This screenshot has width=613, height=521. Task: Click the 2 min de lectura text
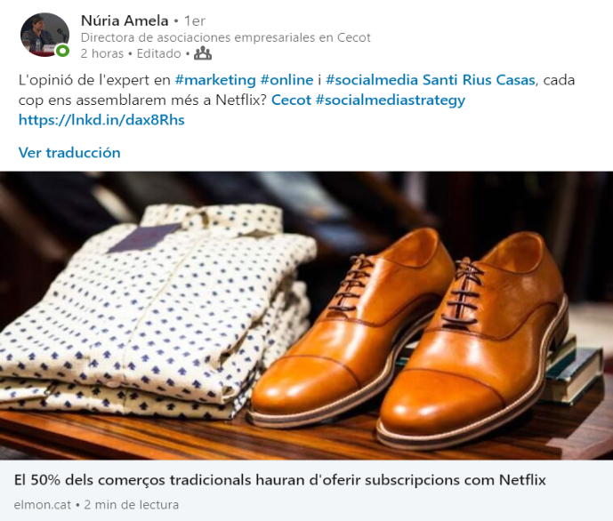132,505
